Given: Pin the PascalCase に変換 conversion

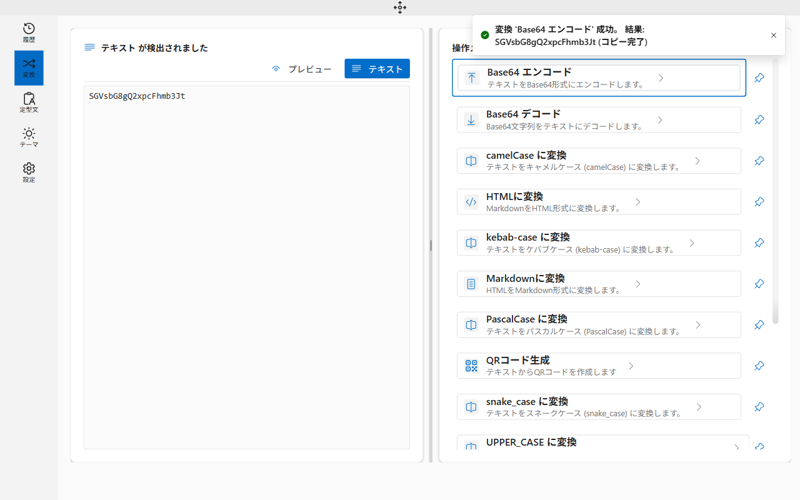Looking at the screenshot, I should (759, 324).
